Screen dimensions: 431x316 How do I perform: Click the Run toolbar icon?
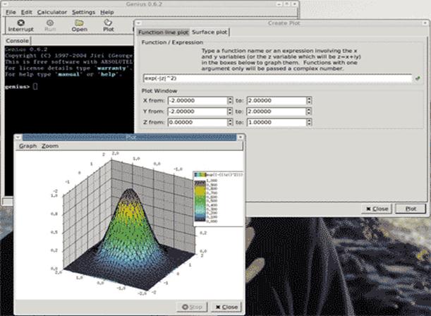(50, 23)
